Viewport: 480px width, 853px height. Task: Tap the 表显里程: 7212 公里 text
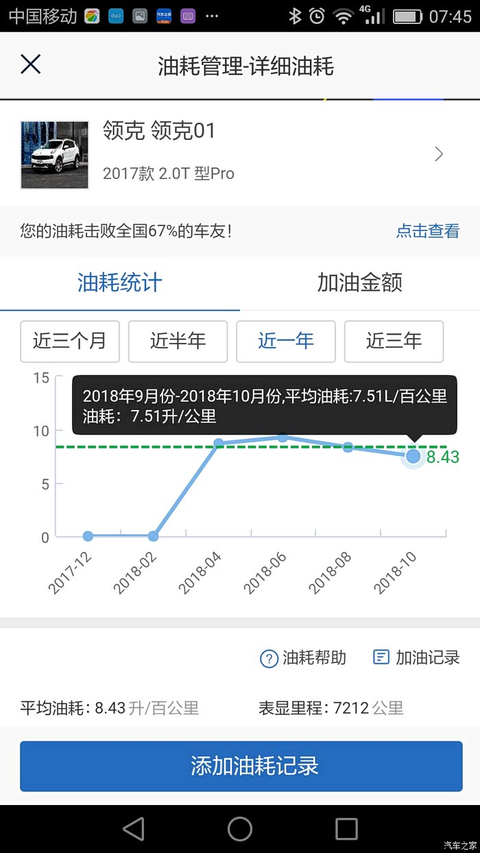click(331, 708)
